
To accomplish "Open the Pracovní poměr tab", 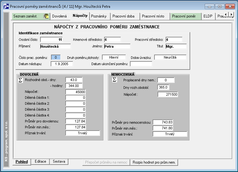I will tap(185, 16).
